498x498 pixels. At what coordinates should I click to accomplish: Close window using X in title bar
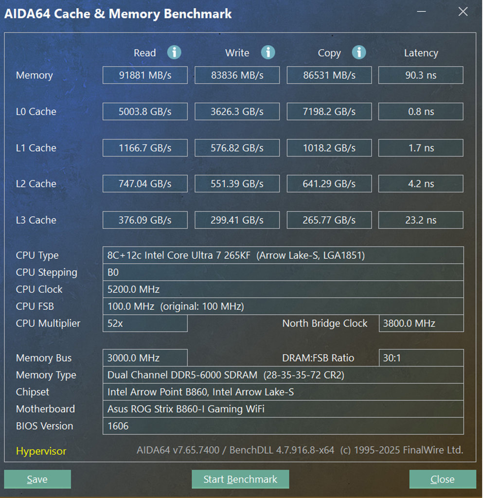(463, 12)
